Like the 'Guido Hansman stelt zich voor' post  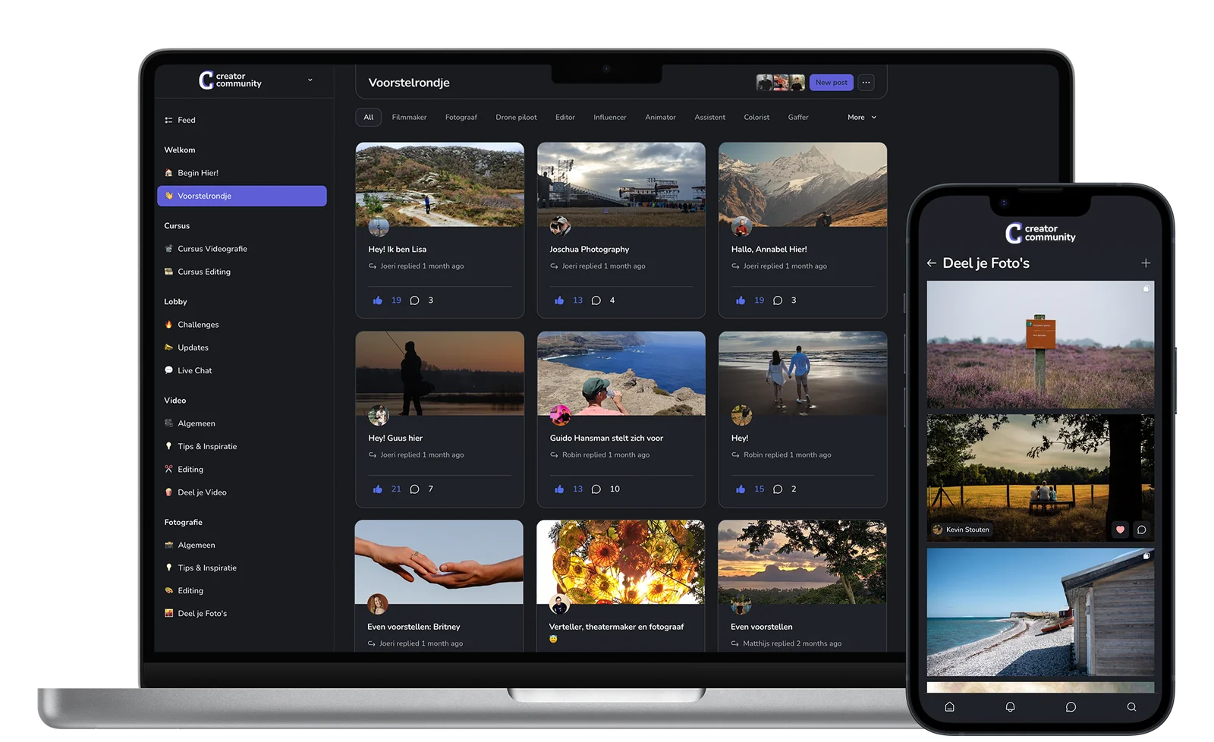(x=559, y=489)
